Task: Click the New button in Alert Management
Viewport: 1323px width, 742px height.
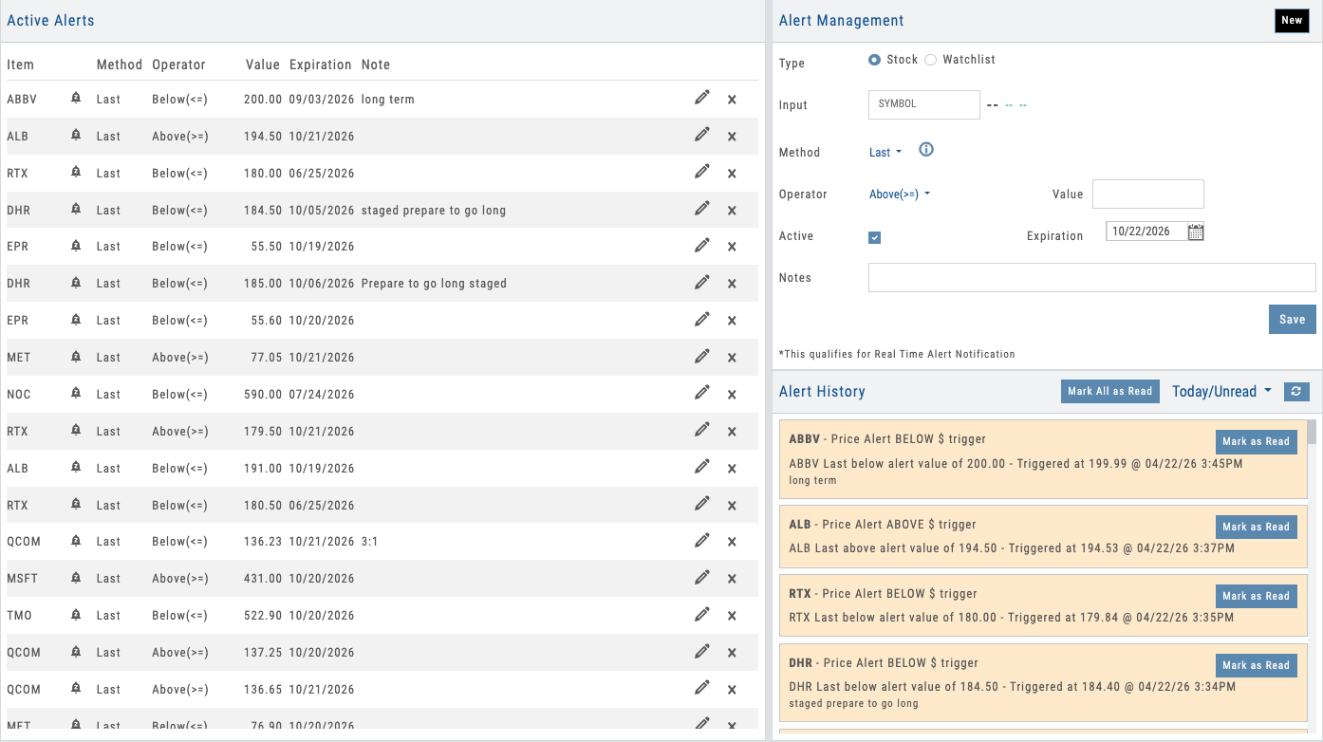Action: click(1292, 20)
